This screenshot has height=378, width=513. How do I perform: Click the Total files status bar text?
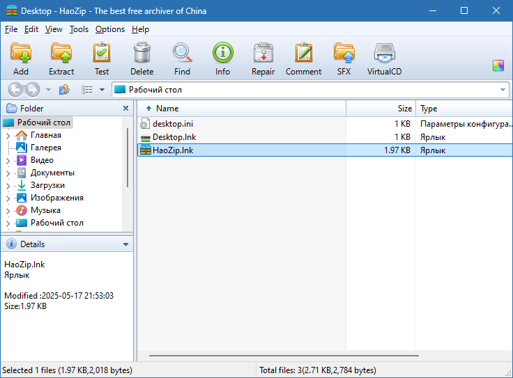click(318, 370)
